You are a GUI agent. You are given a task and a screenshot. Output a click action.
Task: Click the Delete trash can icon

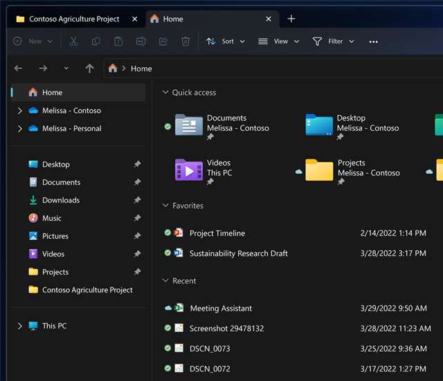pyautogui.click(x=186, y=42)
